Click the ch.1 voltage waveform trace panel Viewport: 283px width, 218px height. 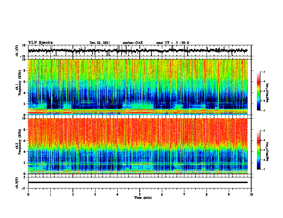pyautogui.click(x=139, y=51)
